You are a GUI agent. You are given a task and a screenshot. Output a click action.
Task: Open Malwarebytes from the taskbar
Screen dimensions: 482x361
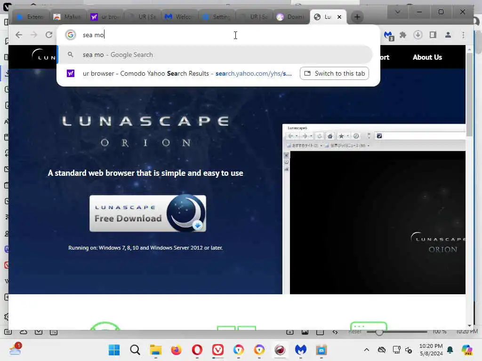pyautogui.click(x=301, y=350)
